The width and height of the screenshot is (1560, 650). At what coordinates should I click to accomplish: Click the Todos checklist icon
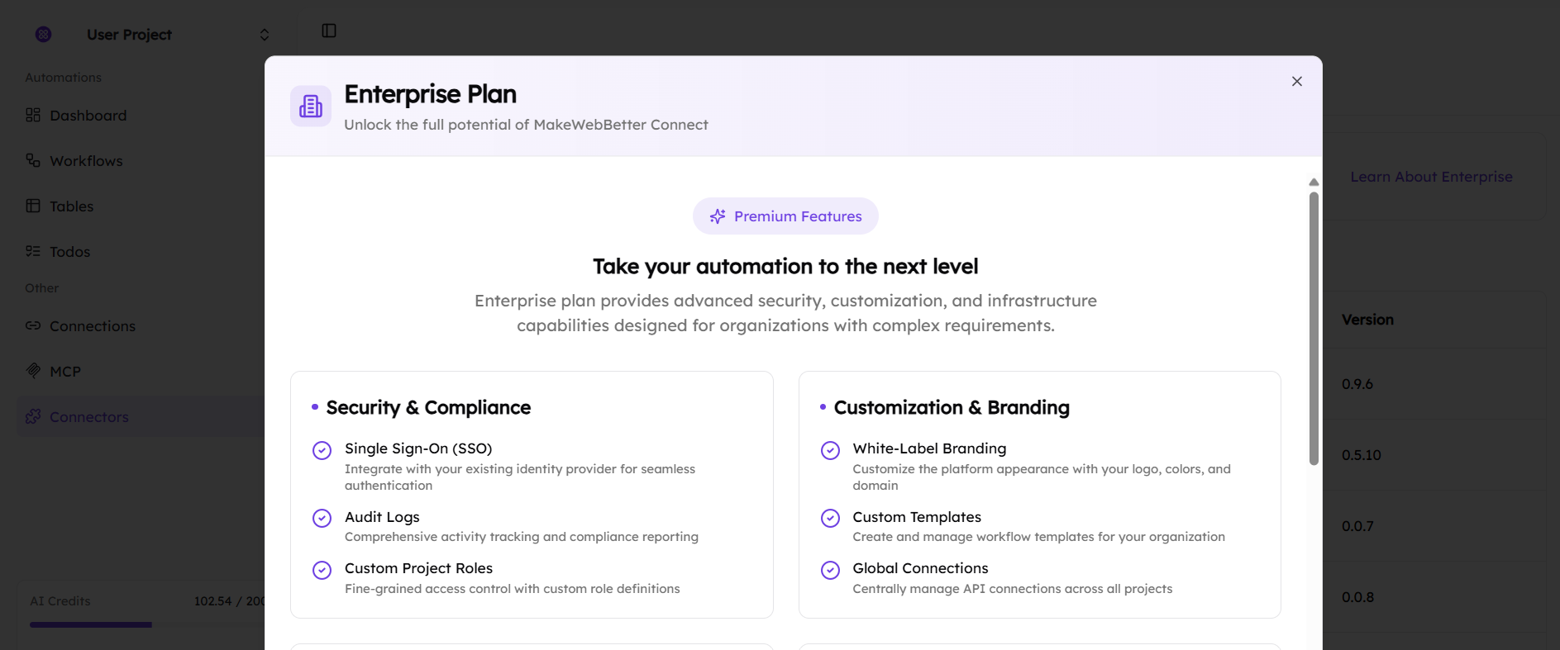[33, 251]
